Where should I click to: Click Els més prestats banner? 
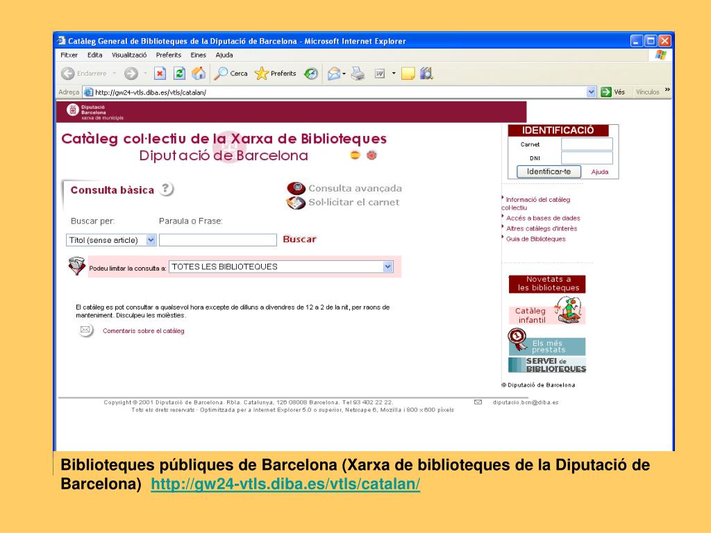coord(547,343)
